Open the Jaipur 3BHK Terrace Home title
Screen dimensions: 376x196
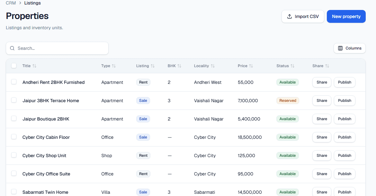(50, 101)
